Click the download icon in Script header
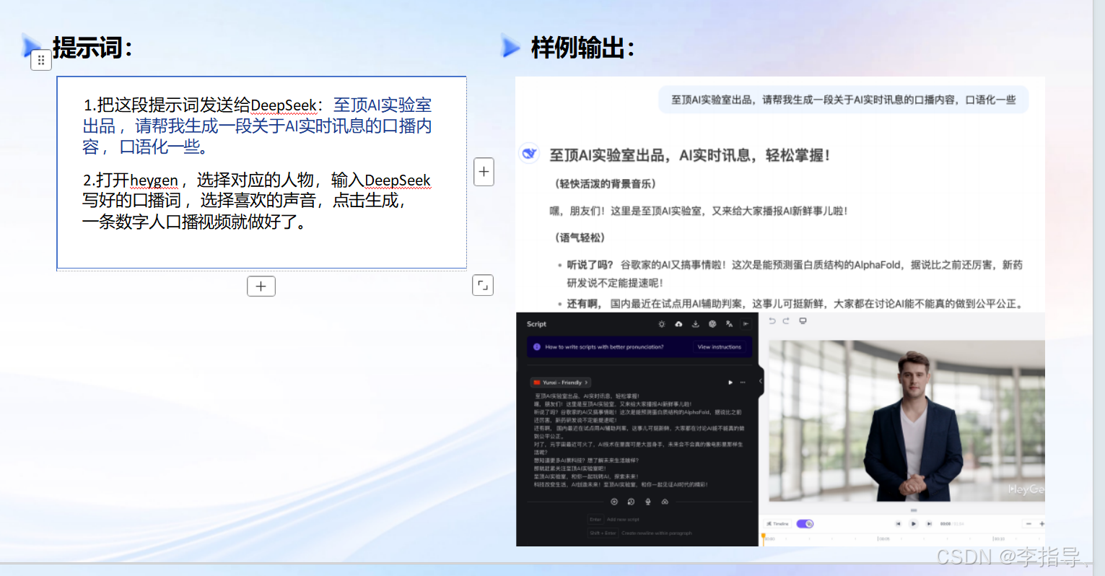Viewport: 1105px width, 576px height. [696, 324]
